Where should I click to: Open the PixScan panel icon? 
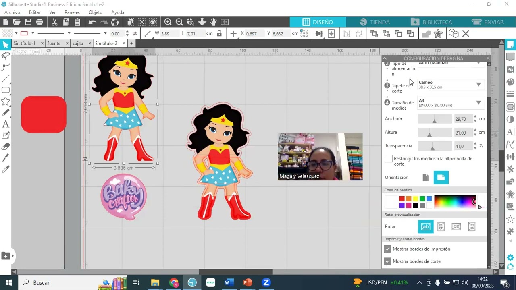click(x=510, y=69)
